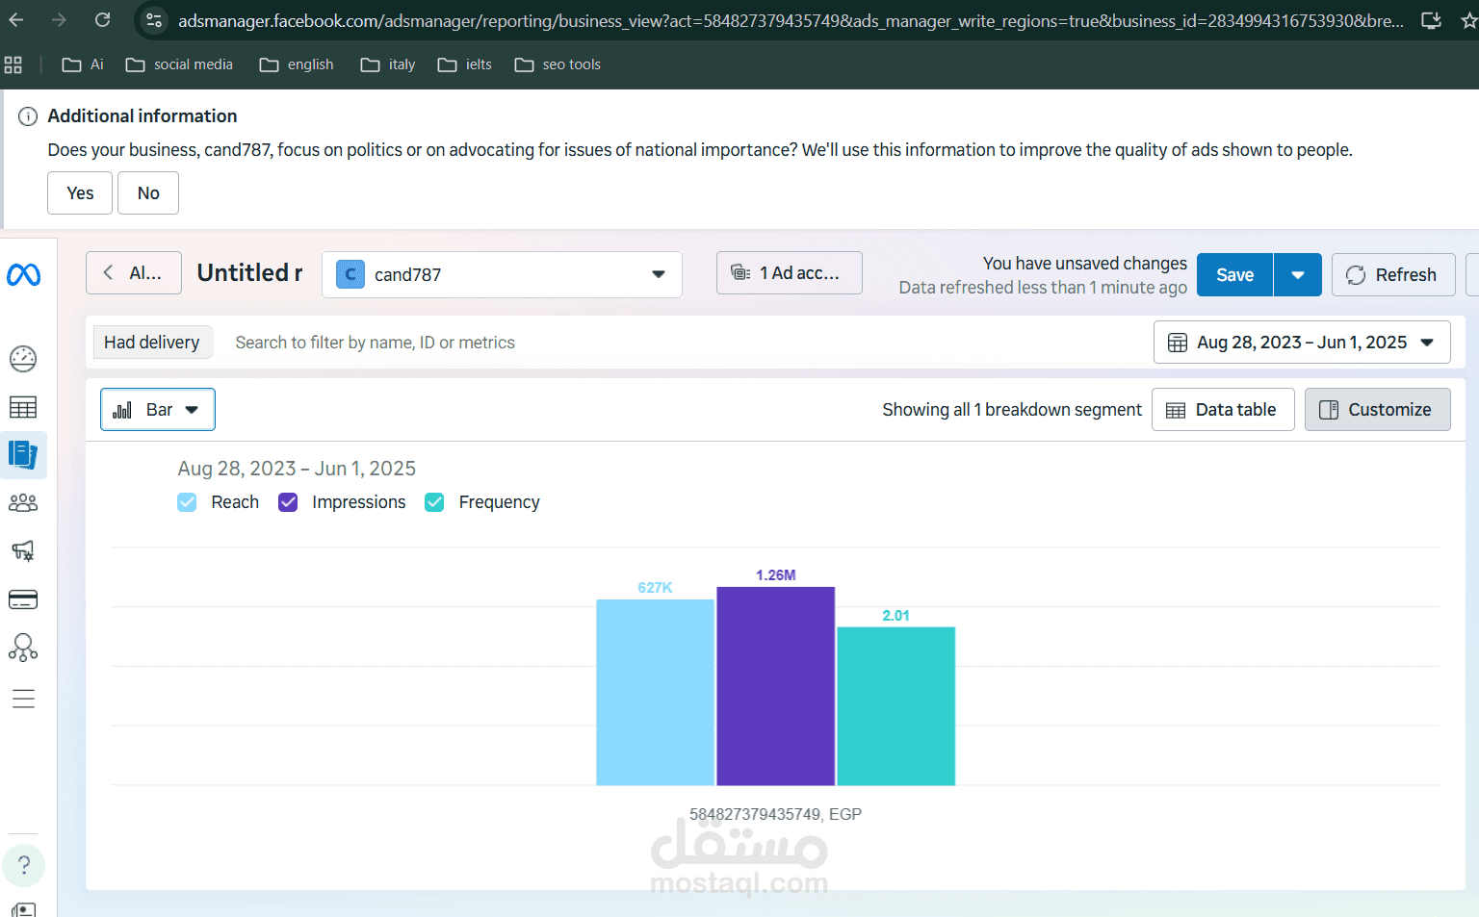Switch to Data table view
1479x917 pixels.
[x=1223, y=410]
